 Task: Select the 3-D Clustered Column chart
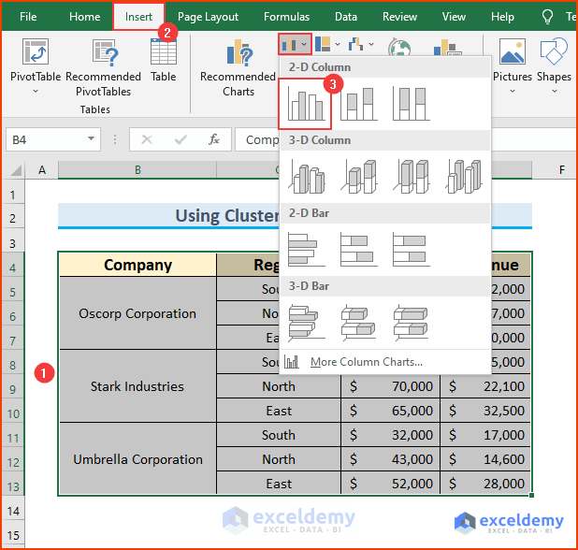tap(307, 177)
